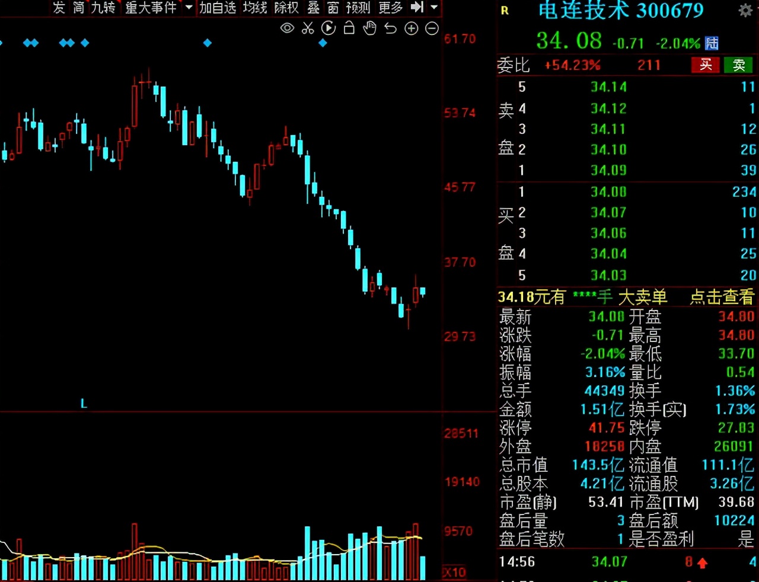Click the 盘后额 value 10224
Screen dimensions: 759x582
[734, 520]
